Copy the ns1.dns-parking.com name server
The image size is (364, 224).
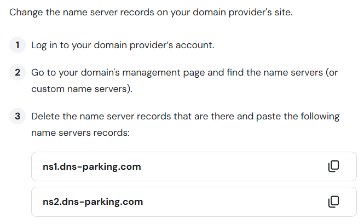(x=333, y=166)
